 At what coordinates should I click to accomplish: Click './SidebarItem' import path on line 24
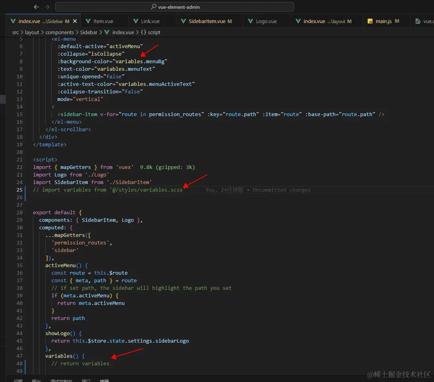click(x=129, y=182)
